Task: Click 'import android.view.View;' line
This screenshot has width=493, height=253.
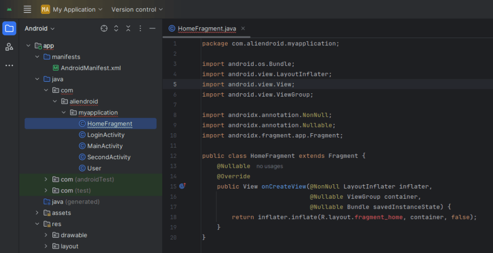Action: coord(248,85)
